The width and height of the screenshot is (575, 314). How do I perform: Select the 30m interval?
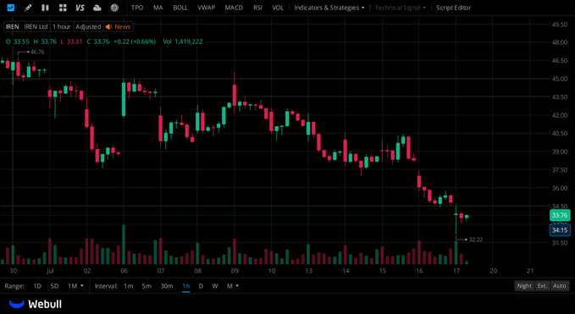point(167,286)
